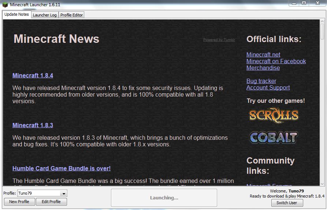
Task: Open the Launcher Log tab
Action: click(45, 15)
